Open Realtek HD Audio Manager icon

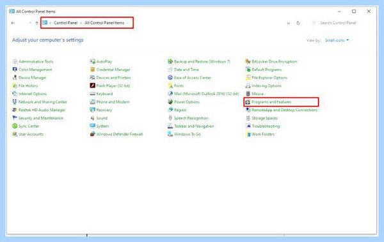[15, 110]
